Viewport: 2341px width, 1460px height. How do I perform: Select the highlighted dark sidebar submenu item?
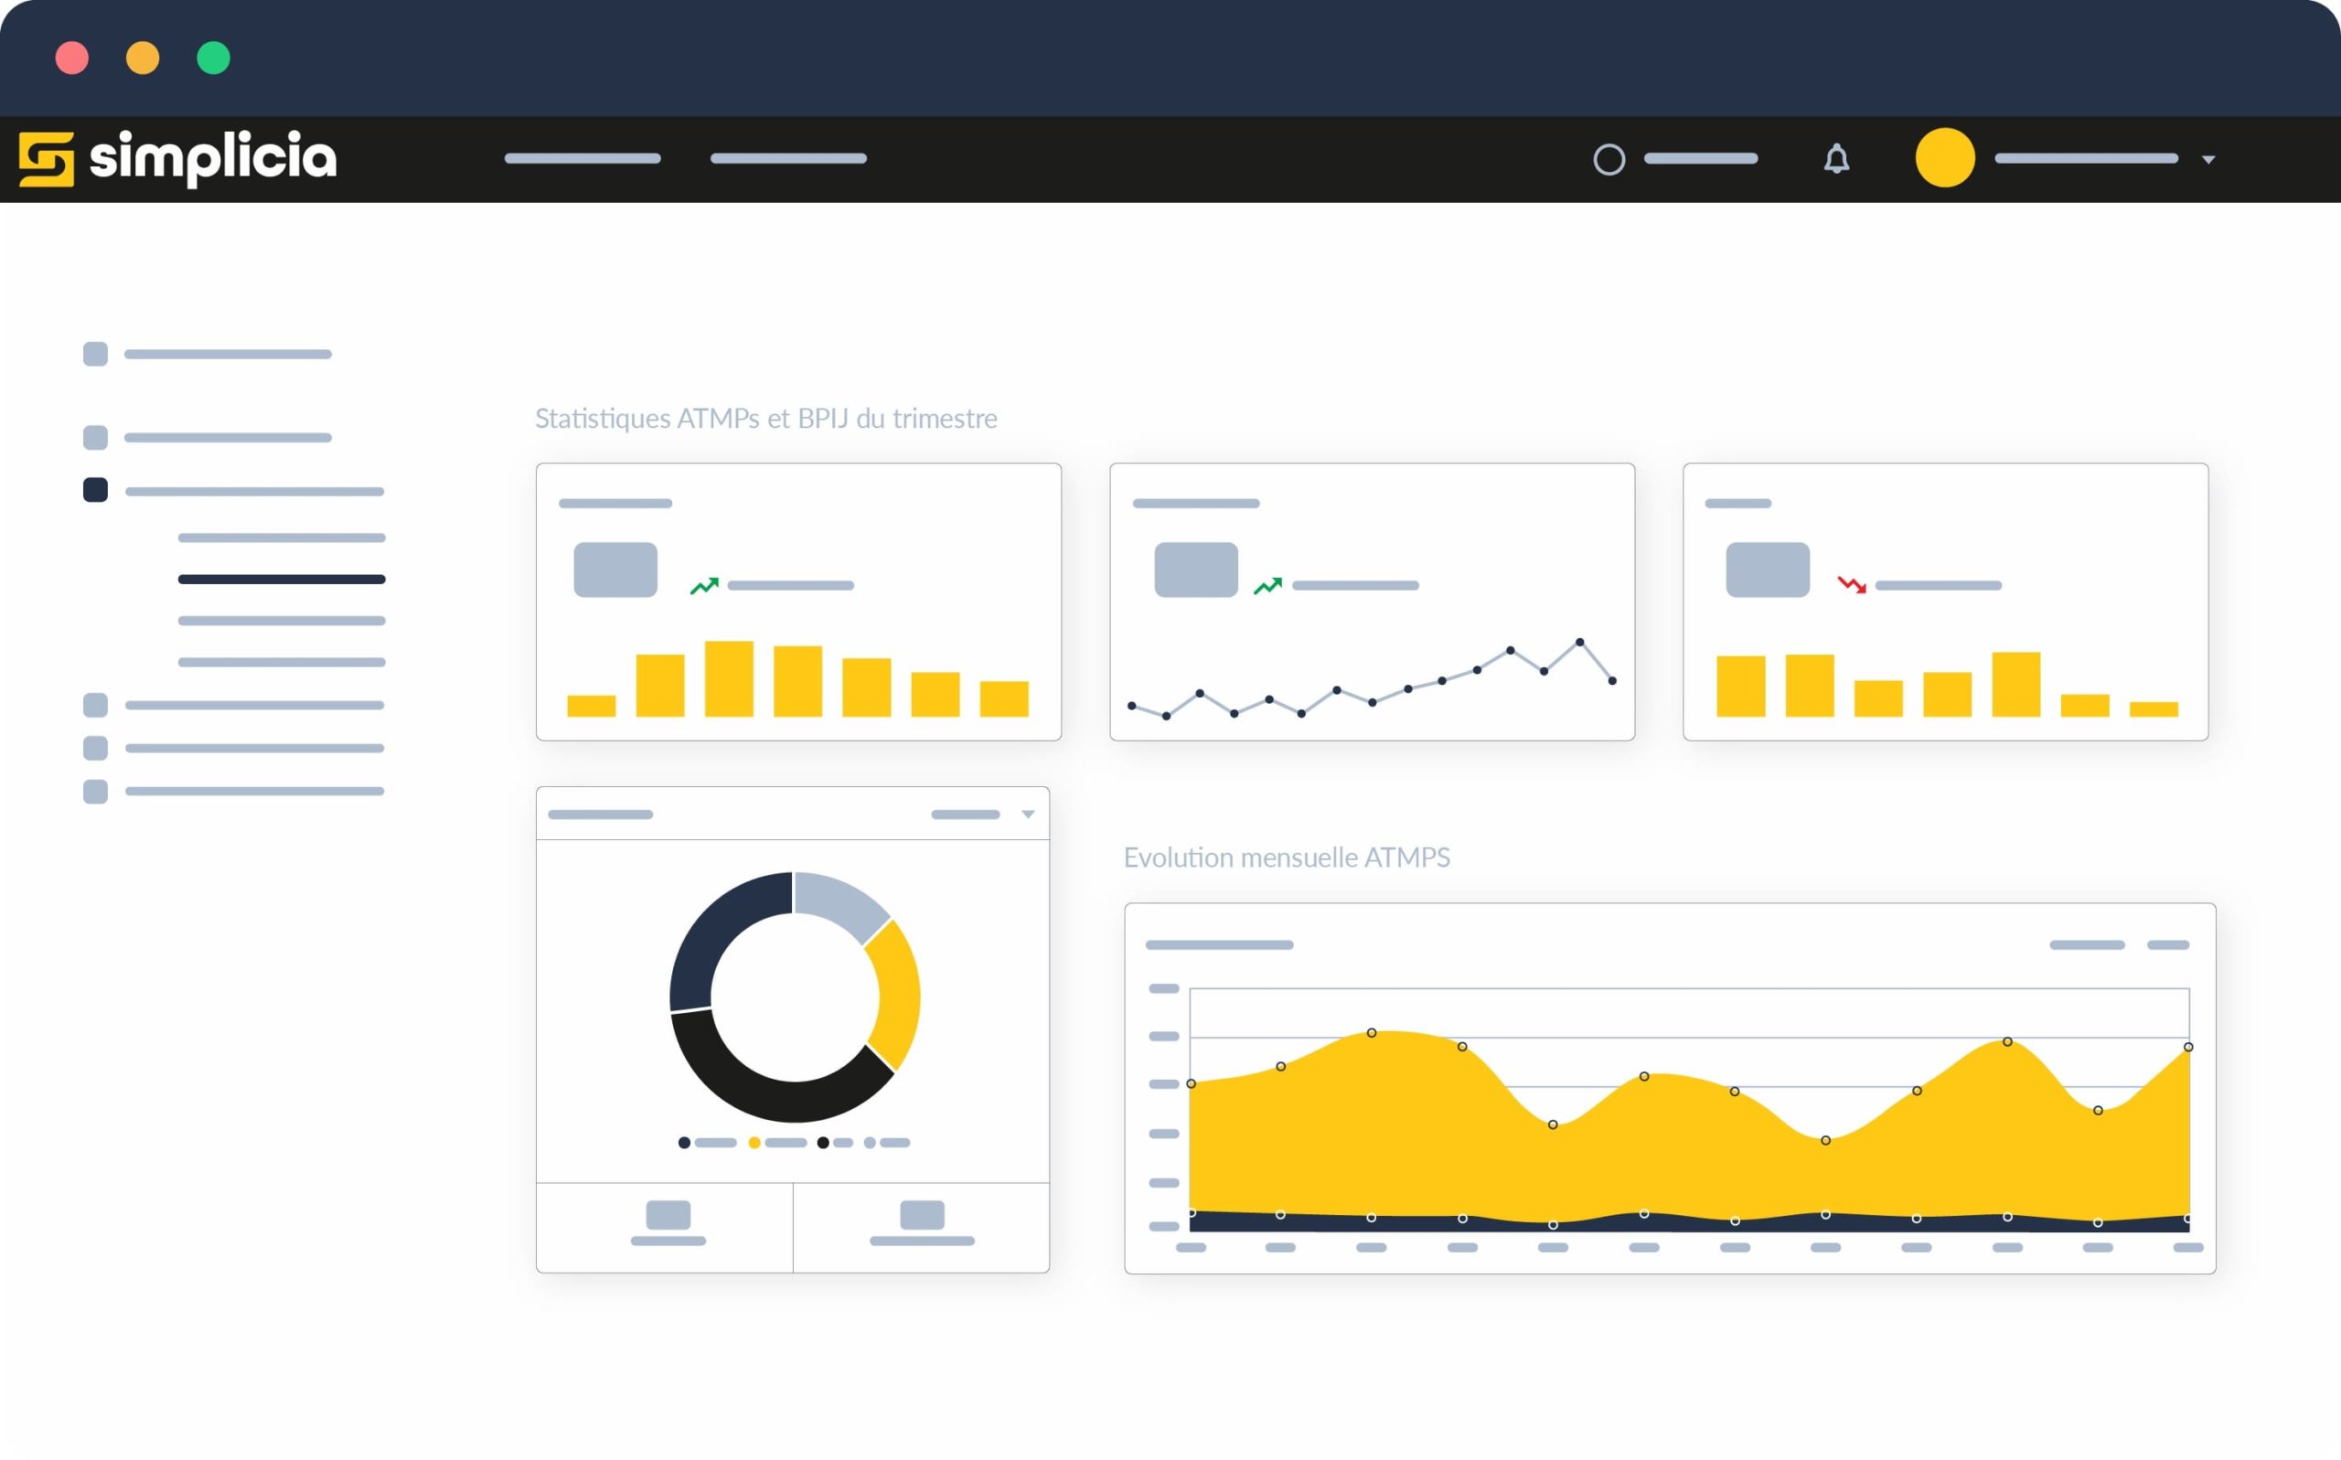[281, 580]
